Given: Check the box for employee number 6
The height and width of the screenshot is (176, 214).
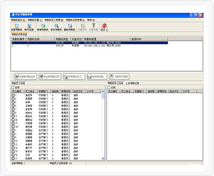Looking at the screenshot, I should tap(13, 106).
